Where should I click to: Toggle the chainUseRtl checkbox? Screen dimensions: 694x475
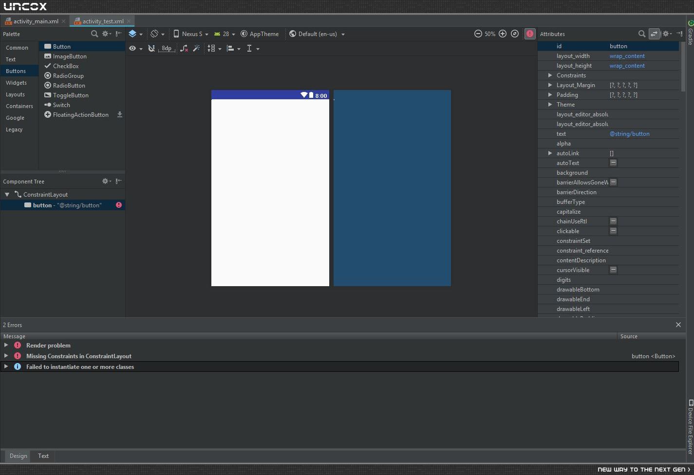[613, 221]
